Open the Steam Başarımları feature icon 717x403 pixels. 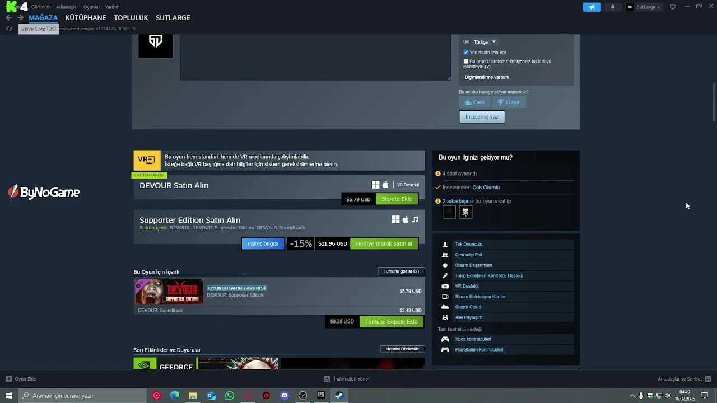(445, 265)
